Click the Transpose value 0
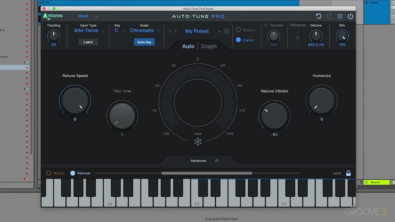 tap(297, 38)
